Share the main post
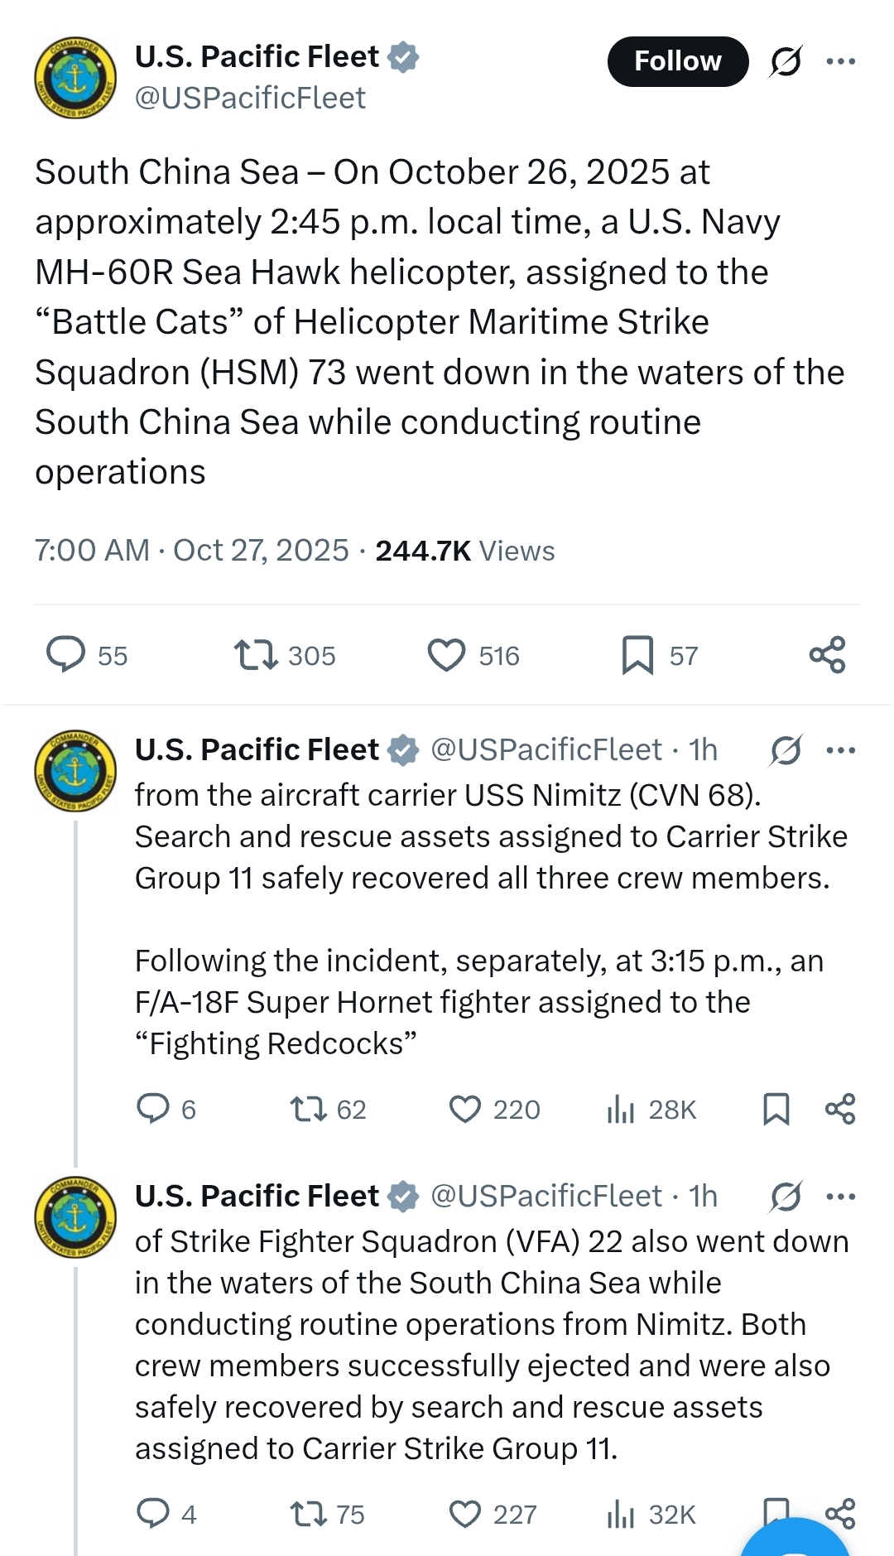The image size is (894, 1556). [x=827, y=655]
